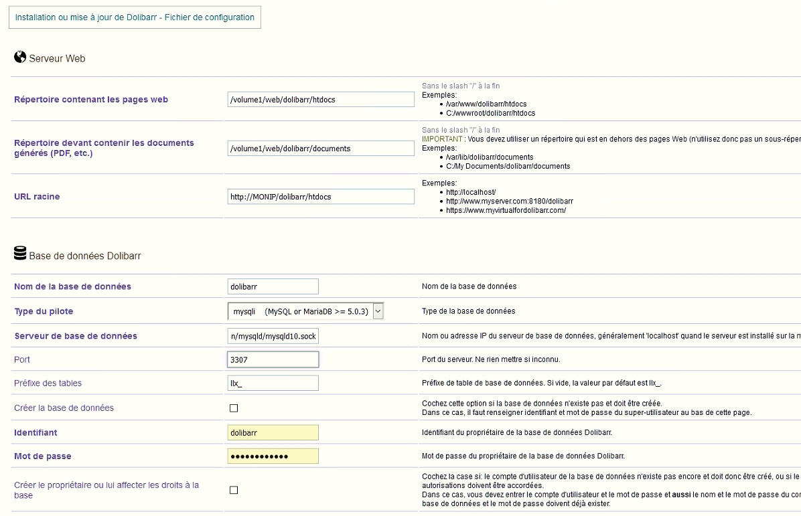Open the Type du pilote dropdown arrow
801x516 pixels.
pos(378,311)
